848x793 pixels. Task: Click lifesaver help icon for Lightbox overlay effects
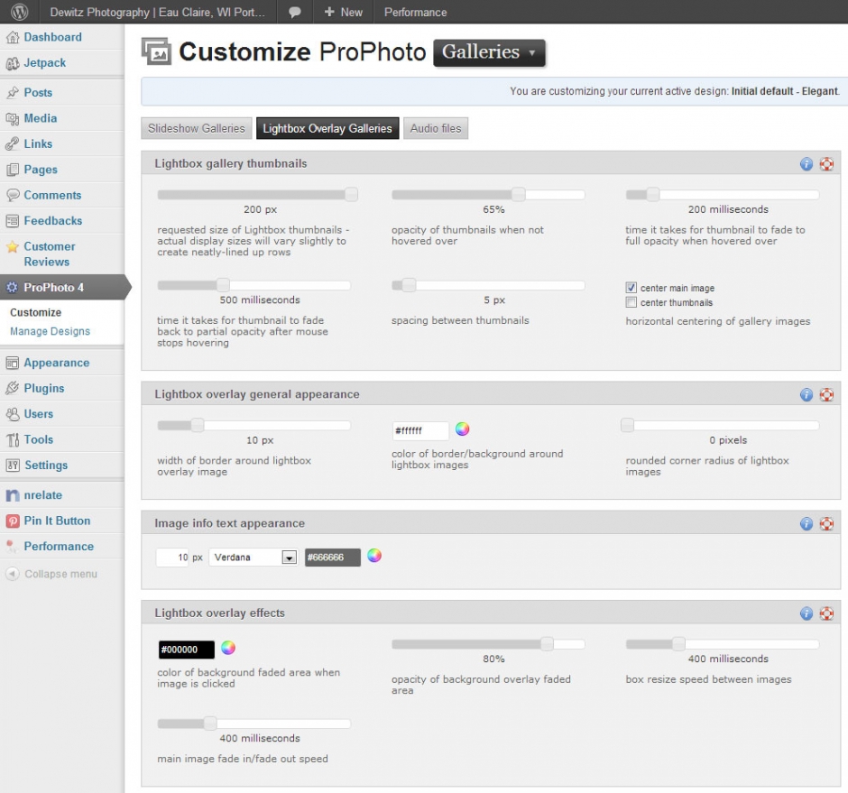[x=826, y=613]
